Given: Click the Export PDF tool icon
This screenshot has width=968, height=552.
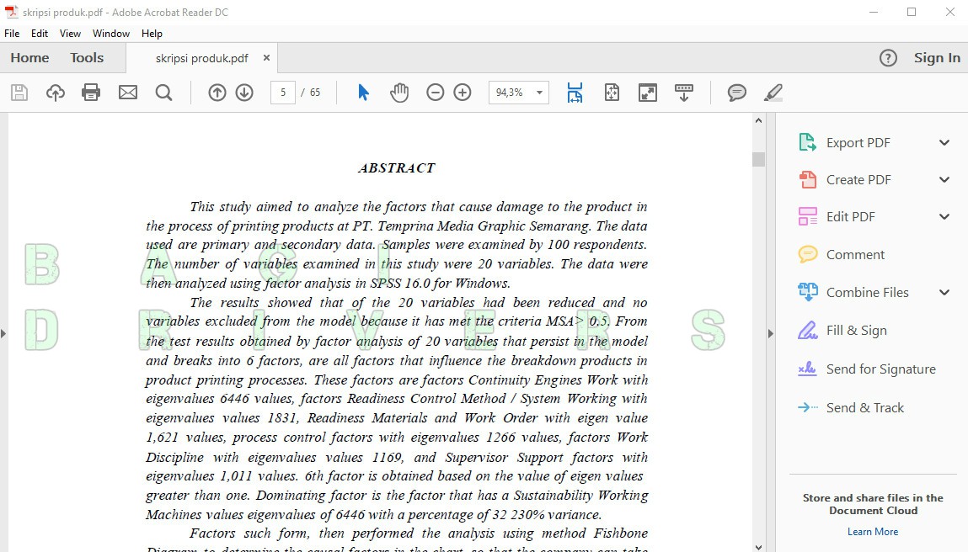Looking at the screenshot, I should coord(807,142).
